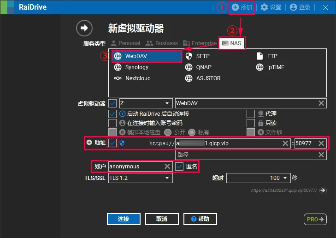This screenshot has height=238, width=336.
Task: Enable enter credentials when connecting checkbox
Action: tap(112, 123)
